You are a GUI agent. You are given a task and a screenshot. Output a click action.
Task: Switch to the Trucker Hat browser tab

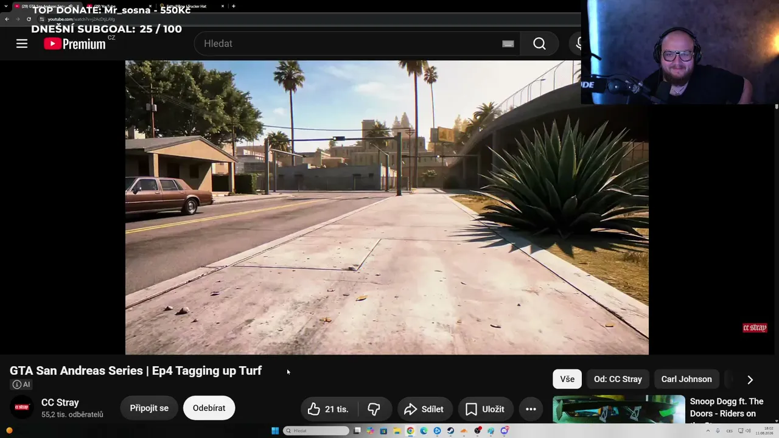pos(191,6)
